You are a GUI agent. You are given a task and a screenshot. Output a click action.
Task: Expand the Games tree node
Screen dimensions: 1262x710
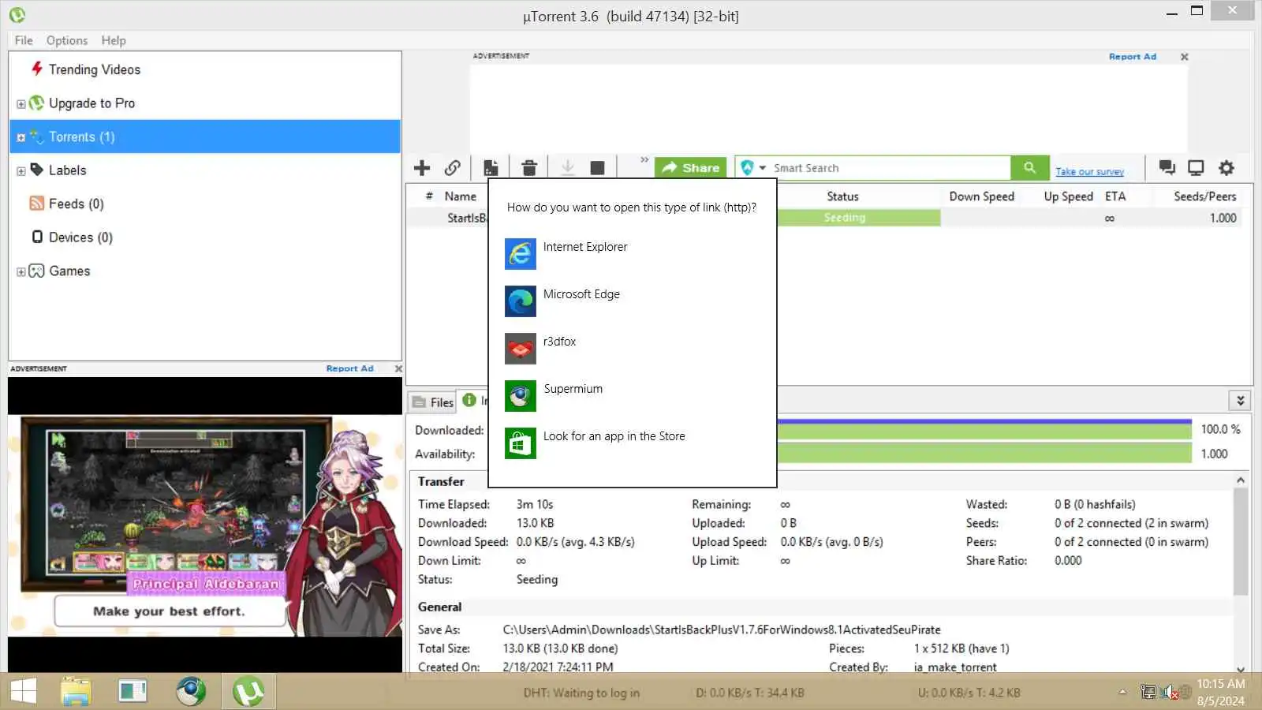(x=21, y=271)
